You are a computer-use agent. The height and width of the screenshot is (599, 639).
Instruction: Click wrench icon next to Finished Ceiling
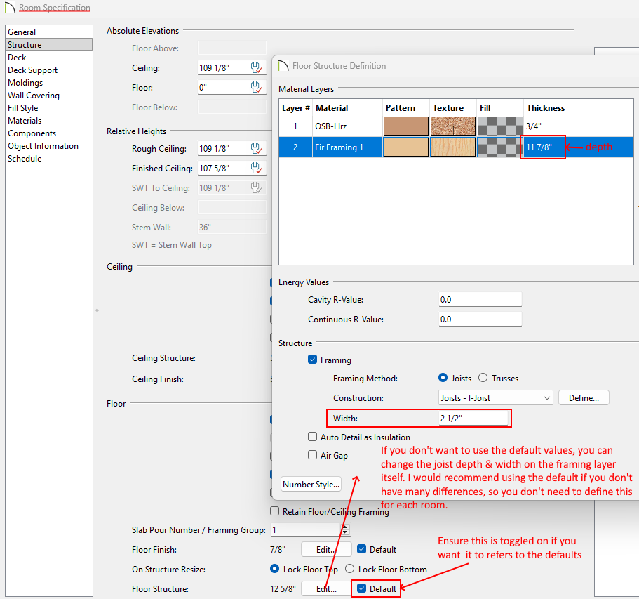(x=257, y=169)
